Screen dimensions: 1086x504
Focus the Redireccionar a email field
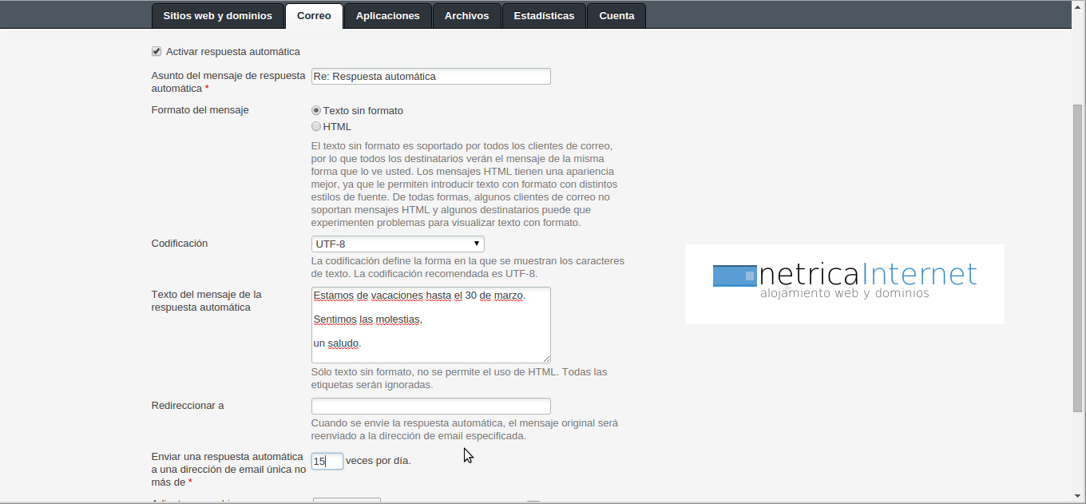[430, 406]
